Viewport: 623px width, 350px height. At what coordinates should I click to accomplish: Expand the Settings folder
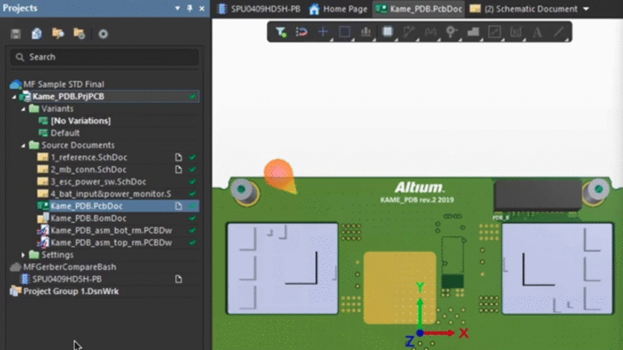(23, 255)
